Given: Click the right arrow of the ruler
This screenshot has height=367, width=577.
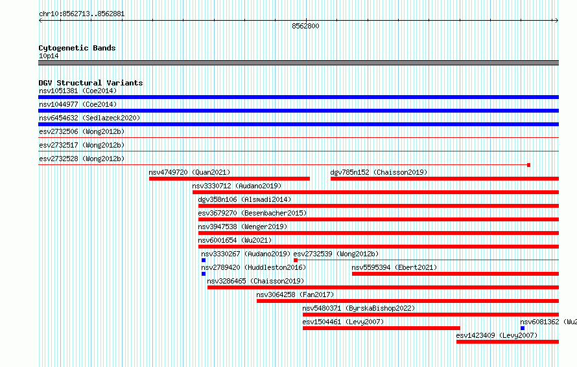Looking at the screenshot, I should point(557,21).
